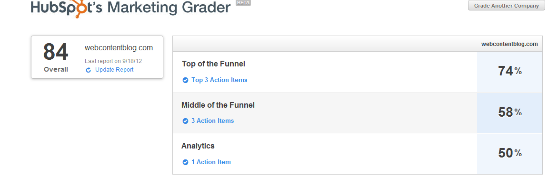Click the refresh icon beside Update Report

pyautogui.click(x=89, y=70)
